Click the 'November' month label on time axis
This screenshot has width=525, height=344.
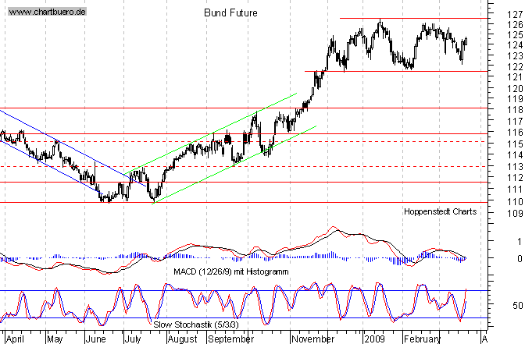[x=312, y=339]
